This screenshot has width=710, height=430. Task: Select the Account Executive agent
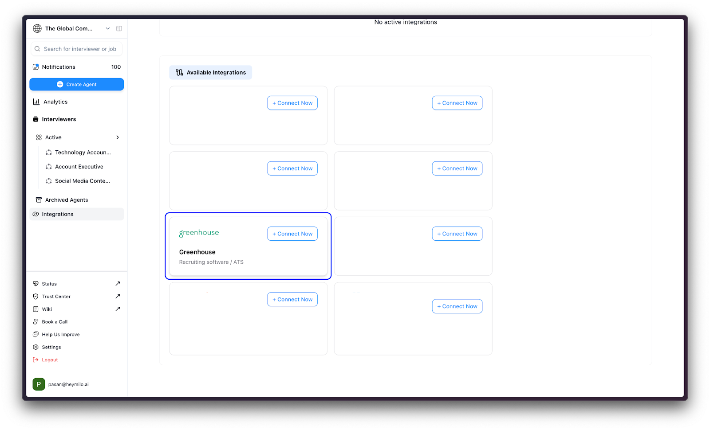point(79,167)
